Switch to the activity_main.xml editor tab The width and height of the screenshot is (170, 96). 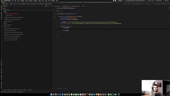click(57, 6)
